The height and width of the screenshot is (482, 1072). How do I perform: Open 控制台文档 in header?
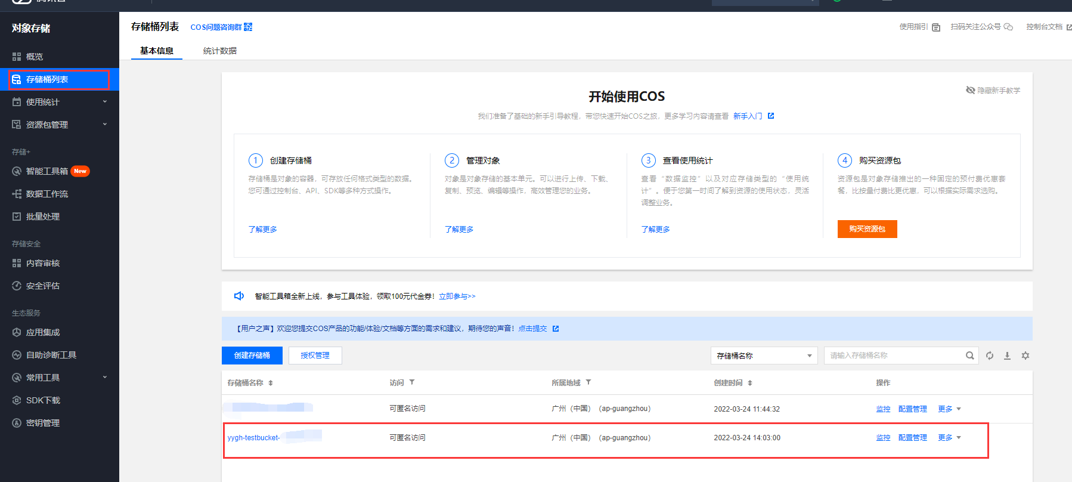click(1049, 27)
